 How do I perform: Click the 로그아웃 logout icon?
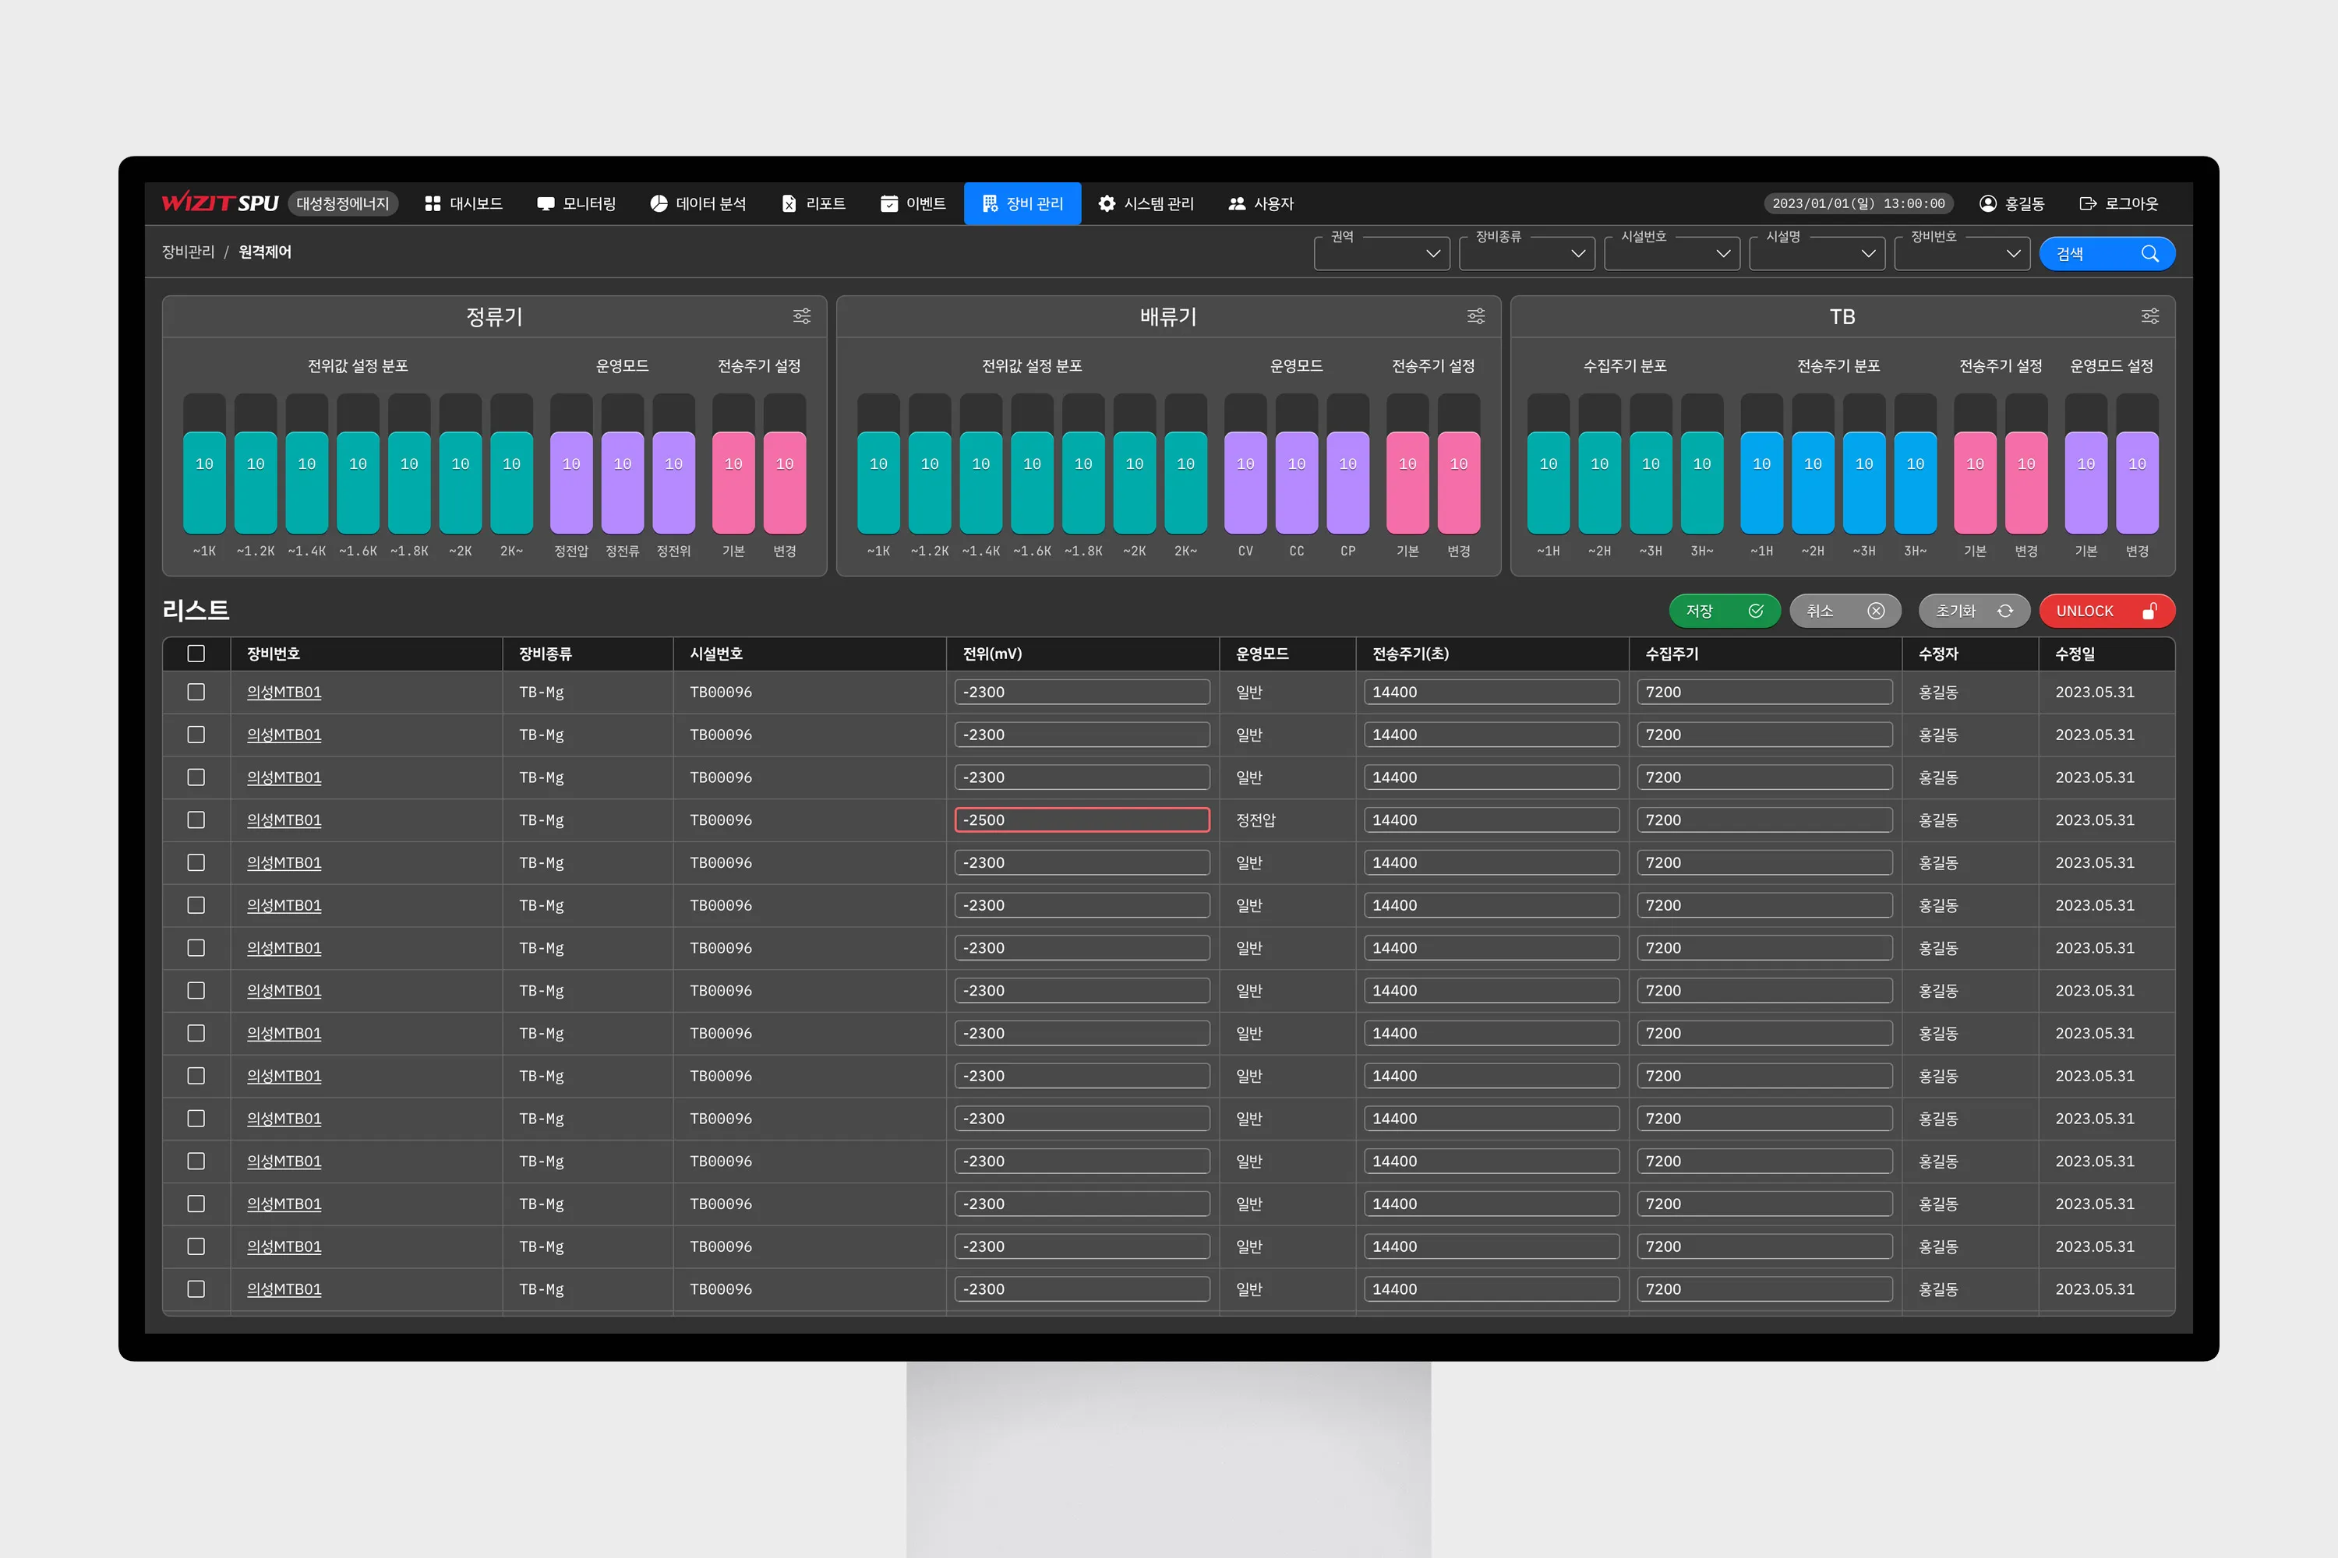click(x=2088, y=203)
